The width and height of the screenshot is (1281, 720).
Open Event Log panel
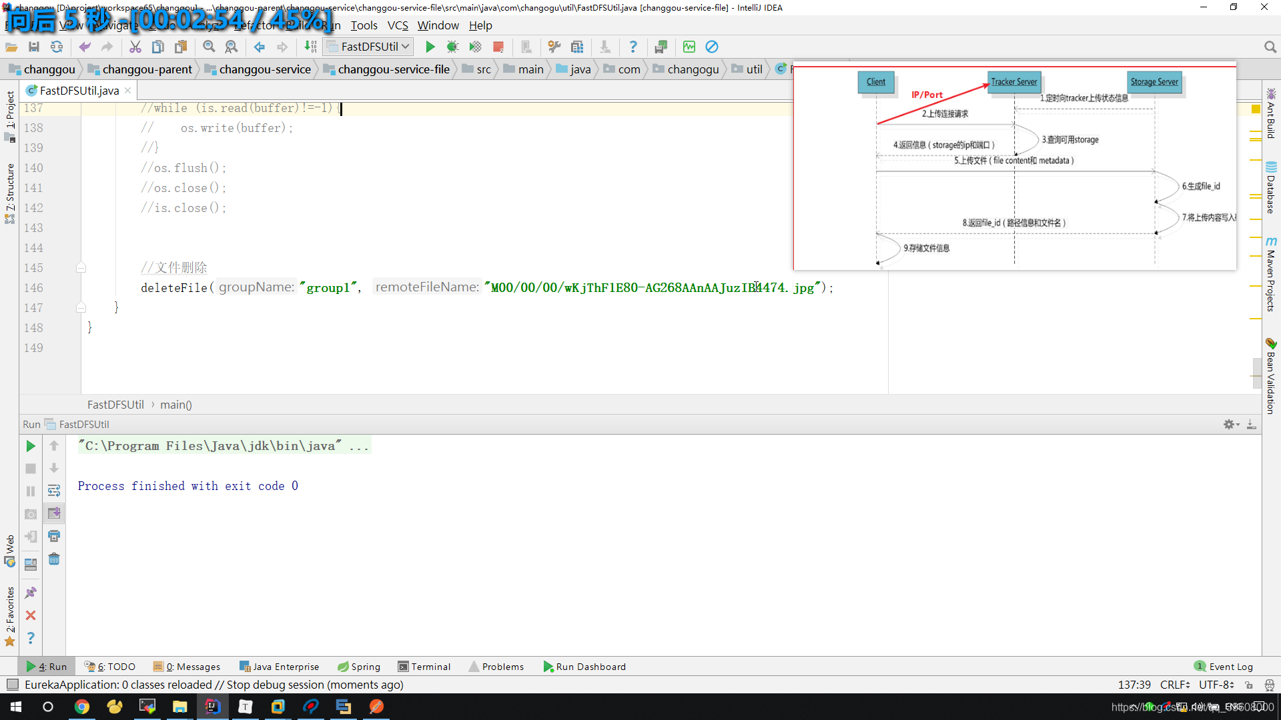tap(1224, 667)
